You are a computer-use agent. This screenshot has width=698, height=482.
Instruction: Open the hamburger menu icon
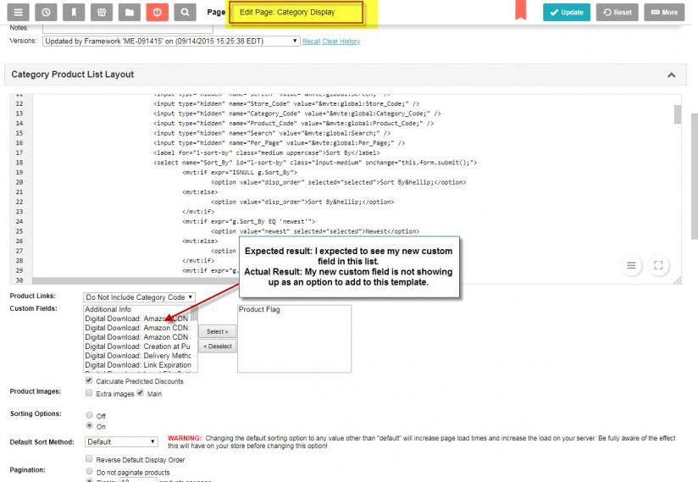(19, 13)
